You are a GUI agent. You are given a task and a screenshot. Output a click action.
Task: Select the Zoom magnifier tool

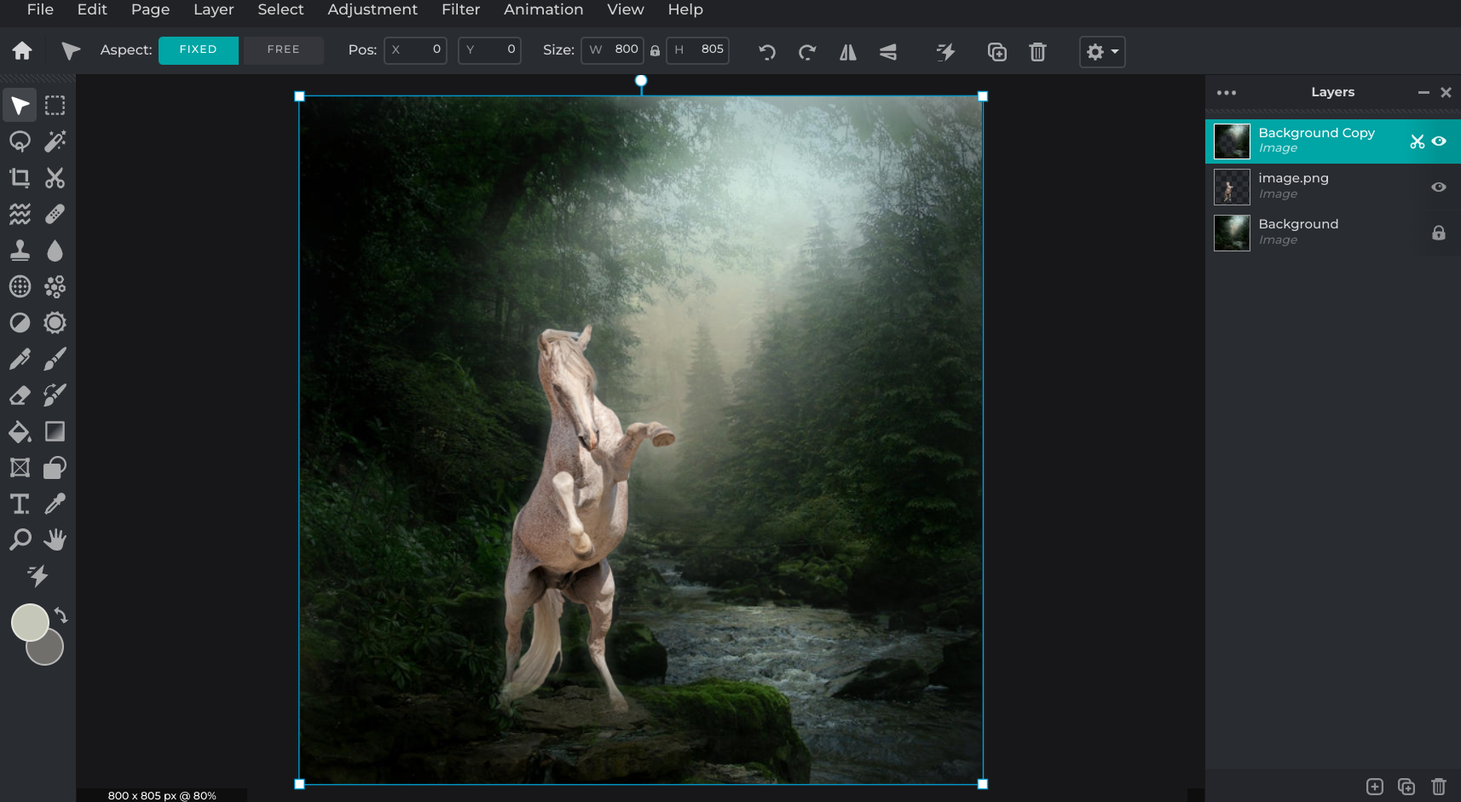click(20, 539)
